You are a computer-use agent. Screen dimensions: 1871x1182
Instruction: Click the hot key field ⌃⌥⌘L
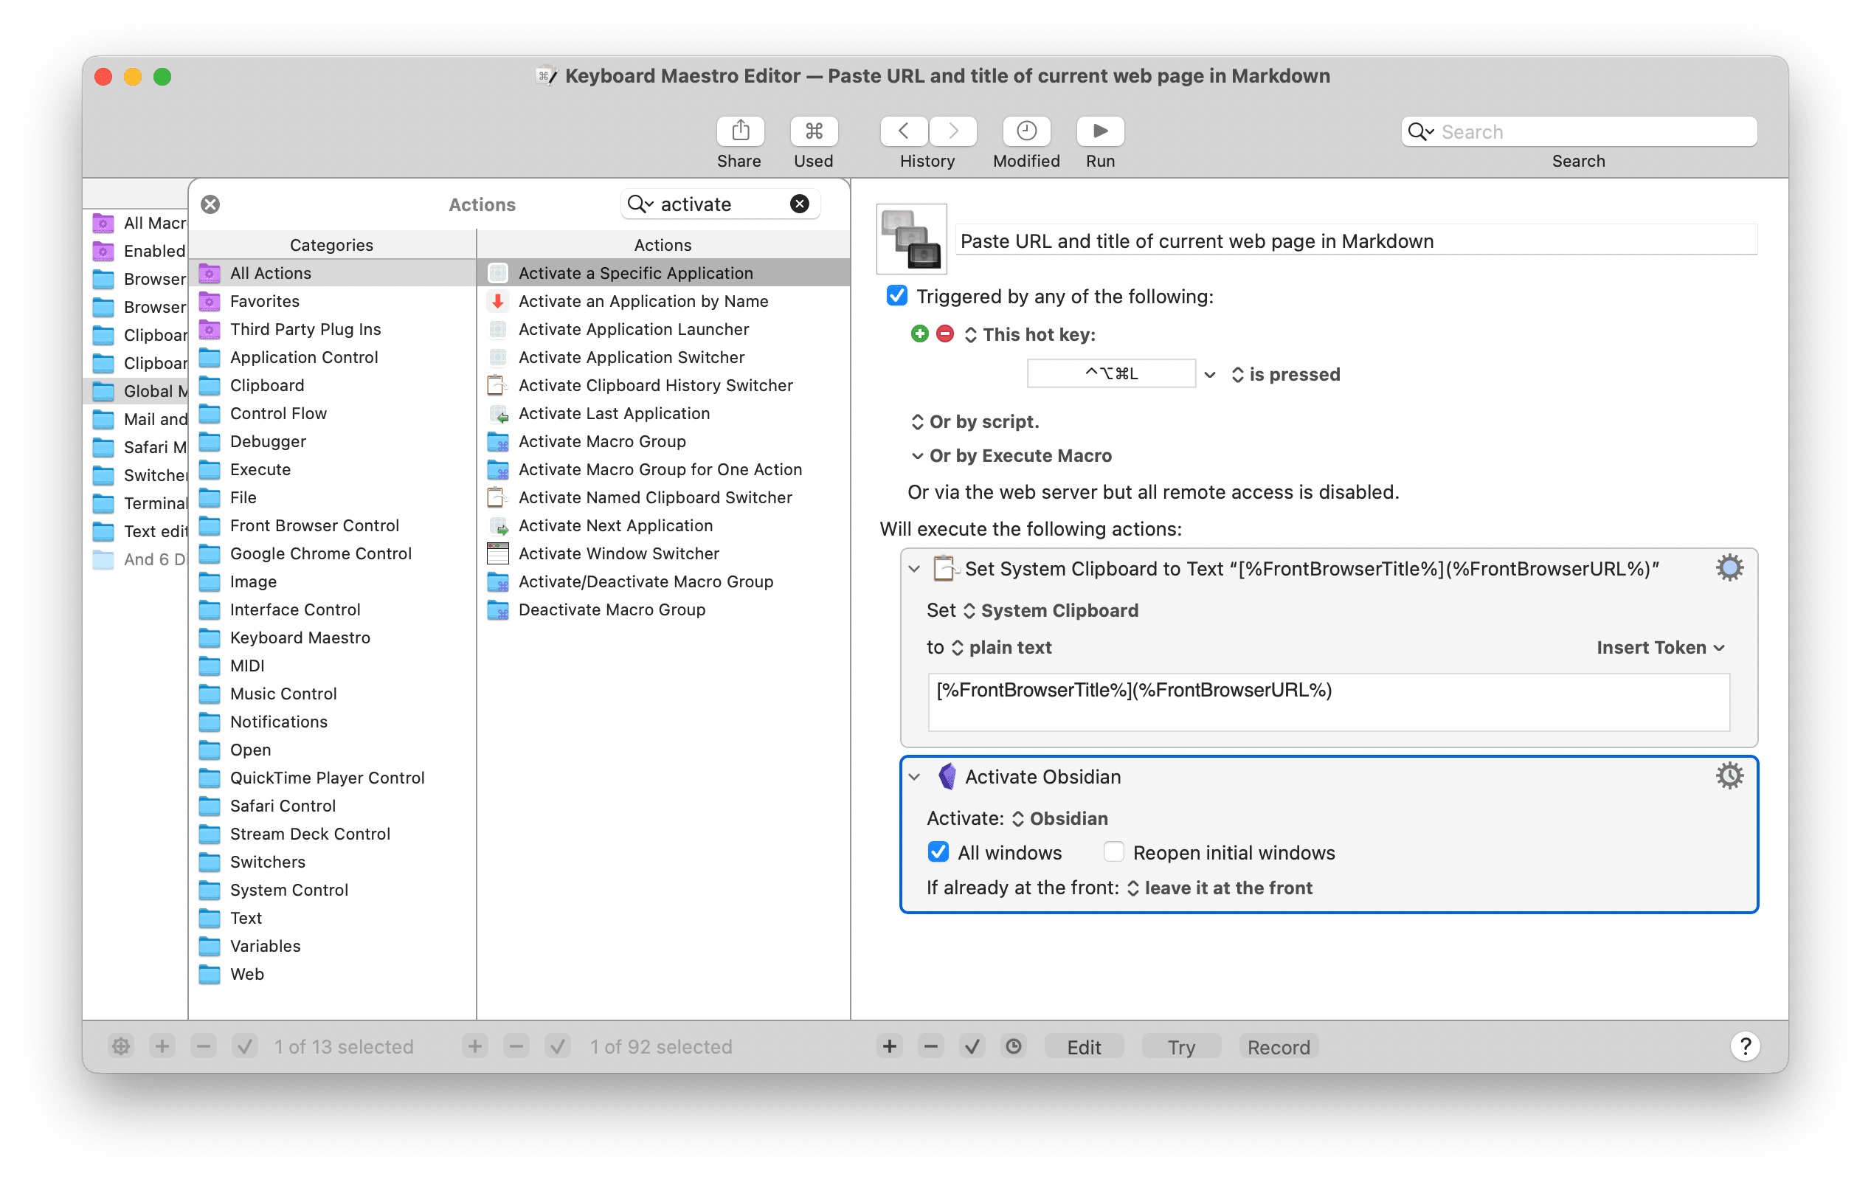pyautogui.click(x=1111, y=374)
